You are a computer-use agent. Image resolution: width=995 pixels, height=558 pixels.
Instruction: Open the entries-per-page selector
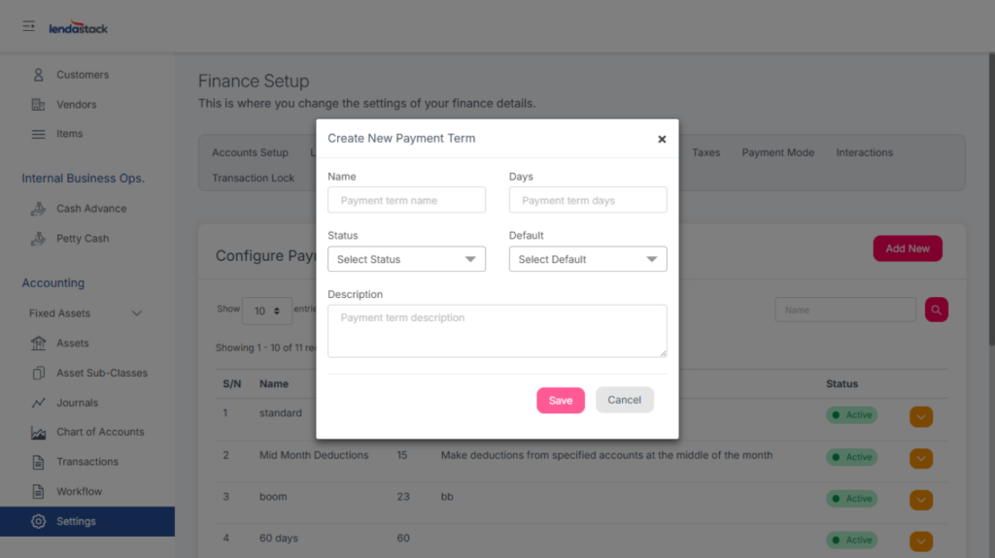point(266,311)
